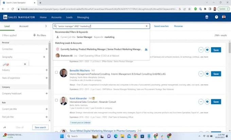
Task: Open the profile avatar in header
Action: tap(224, 17)
